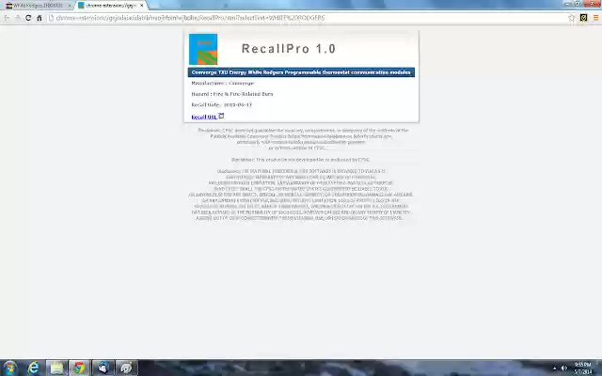Open the Chrome hamburger menu
This screenshot has width=602, height=376.
[595, 18]
